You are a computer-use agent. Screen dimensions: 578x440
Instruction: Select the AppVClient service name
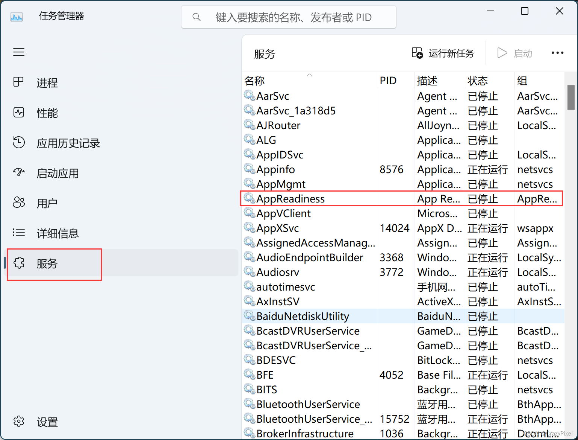point(284,213)
